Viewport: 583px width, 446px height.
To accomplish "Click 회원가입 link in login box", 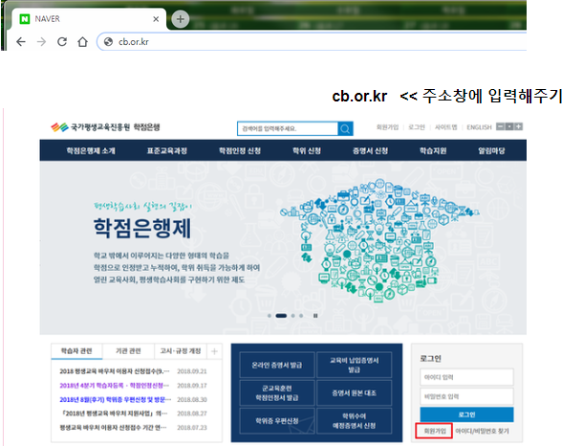I will click(x=434, y=431).
